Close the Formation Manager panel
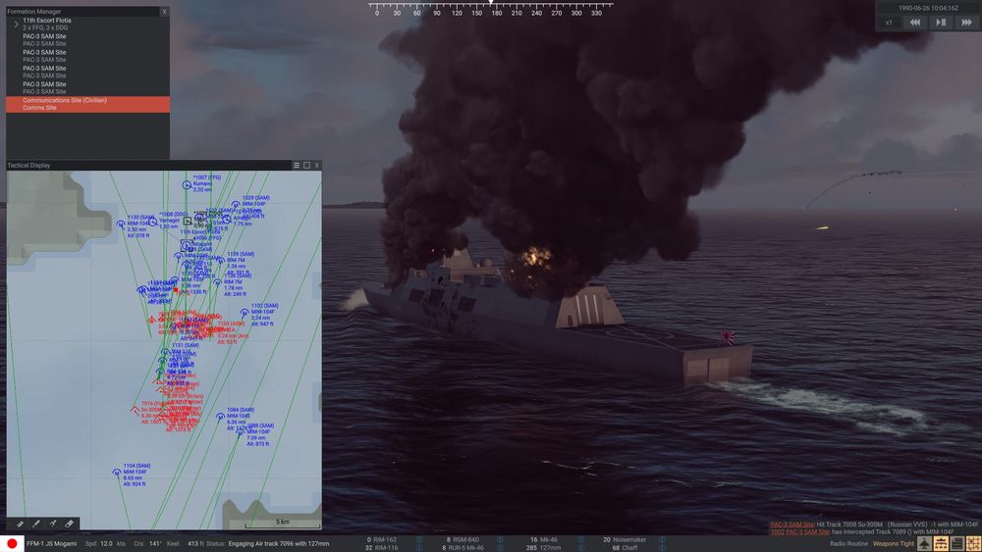 [164, 11]
